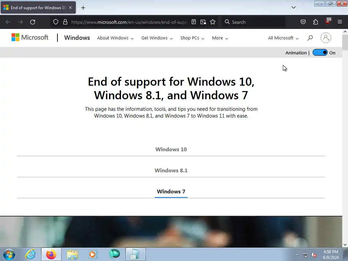Click the Firefox Search box
Image resolution: width=348 pixels, height=261 pixels.
tap(254, 22)
